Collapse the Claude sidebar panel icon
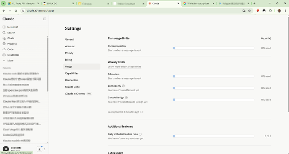 click(44, 19)
